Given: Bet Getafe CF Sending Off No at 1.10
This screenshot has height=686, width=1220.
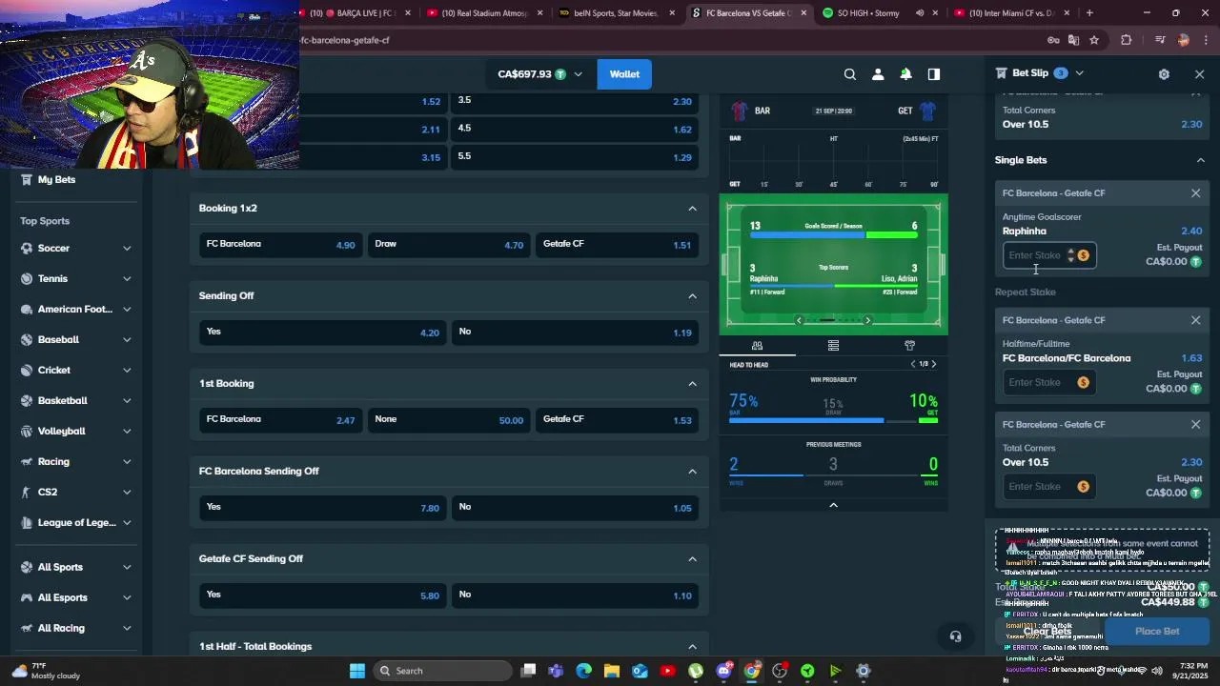Looking at the screenshot, I should (x=576, y=595).
